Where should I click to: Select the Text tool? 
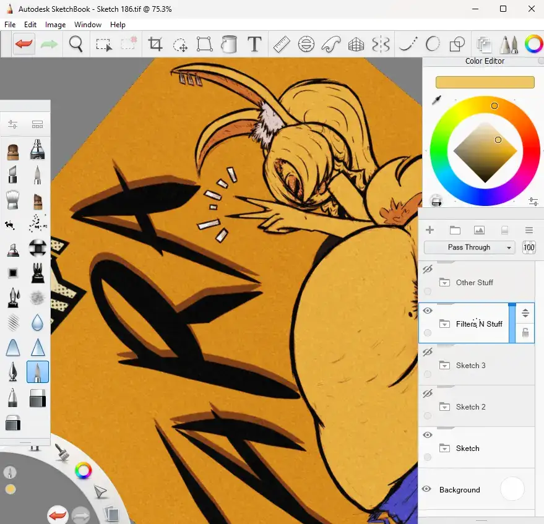(254, 44)
